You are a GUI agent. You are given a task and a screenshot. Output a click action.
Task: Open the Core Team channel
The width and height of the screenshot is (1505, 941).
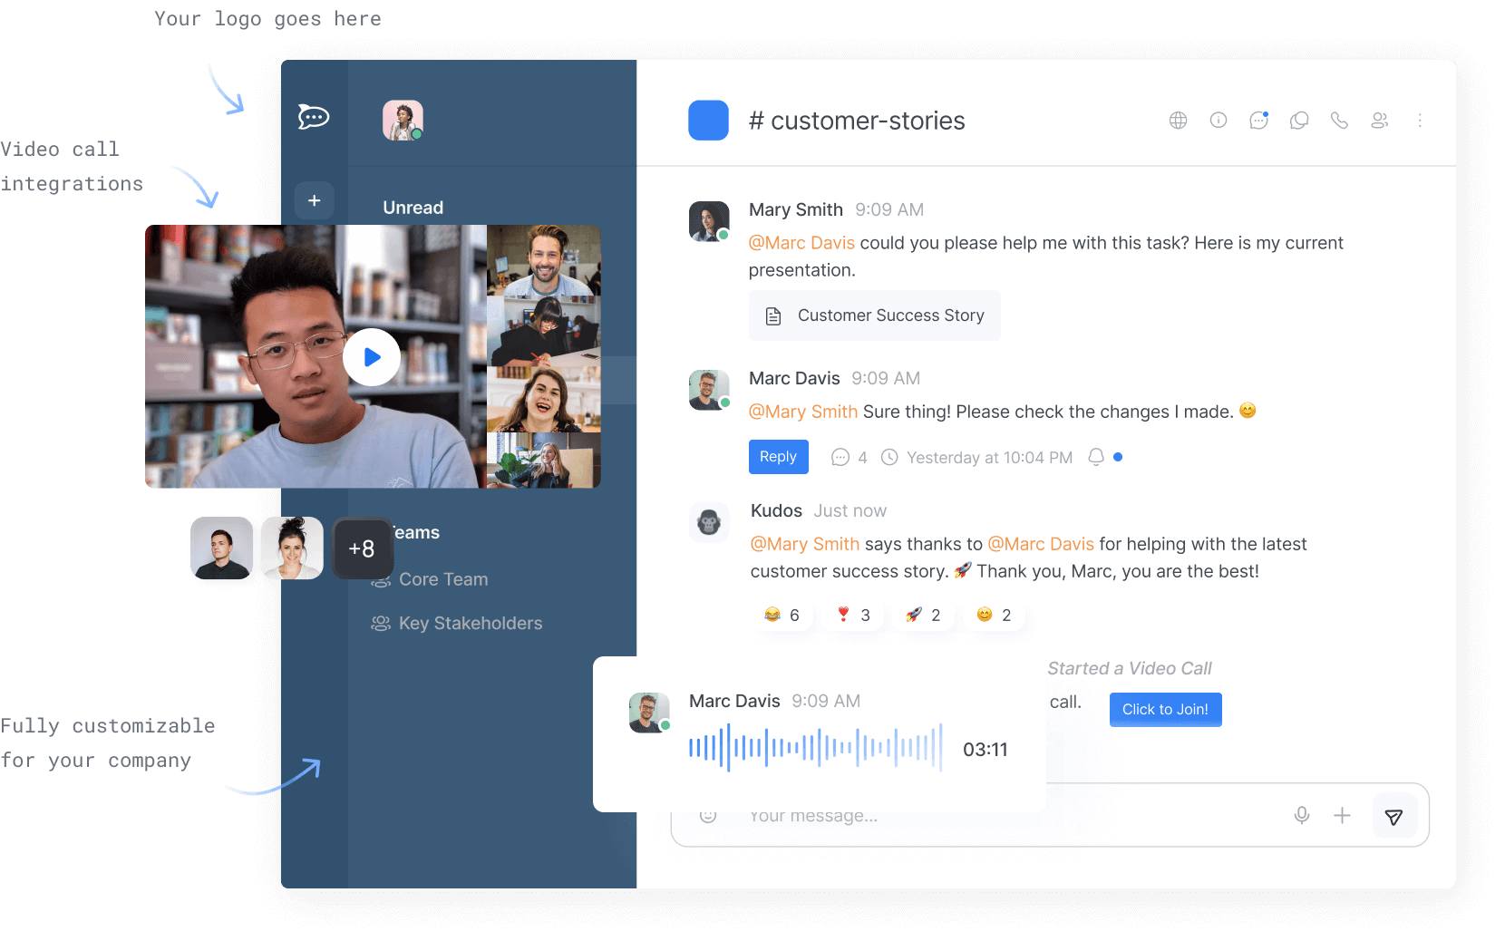point(443,579)
